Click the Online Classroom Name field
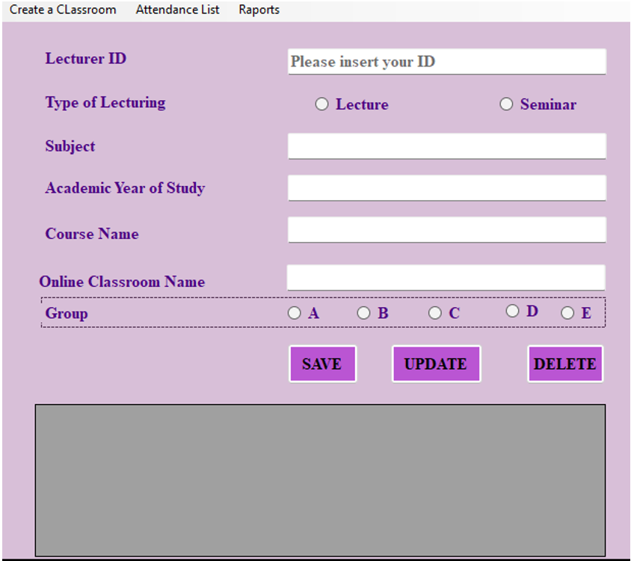 (x=446, y=278)
